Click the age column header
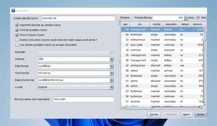The image size is (217, 126). pos(125,24)
